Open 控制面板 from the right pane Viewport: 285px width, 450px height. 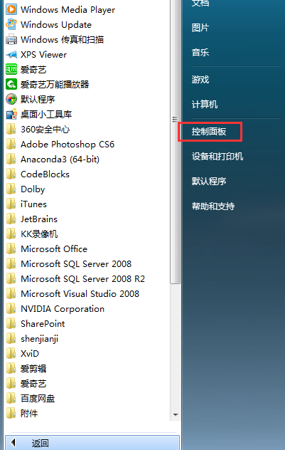[x=209, y=132]
